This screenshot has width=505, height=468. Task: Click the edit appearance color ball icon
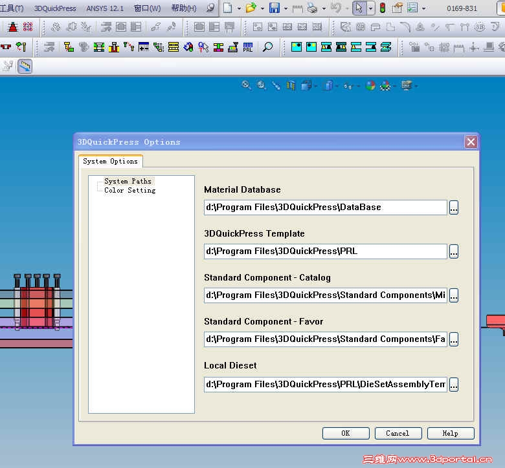370,85
